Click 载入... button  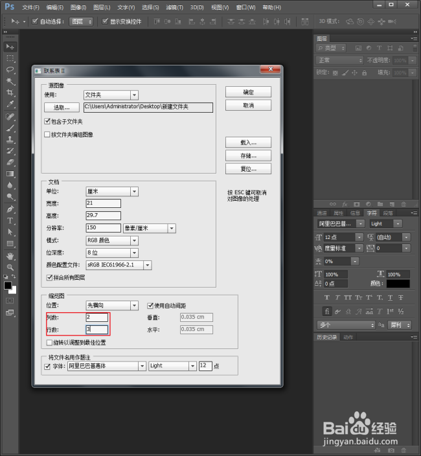pos(248,142)
